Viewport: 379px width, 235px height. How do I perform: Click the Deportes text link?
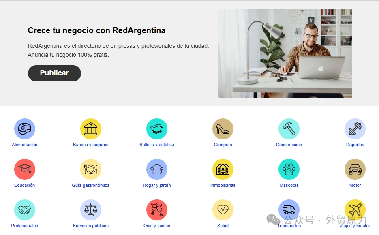[355, 145]
